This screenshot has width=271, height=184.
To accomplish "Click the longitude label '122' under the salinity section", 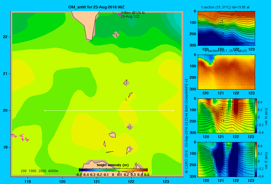I will pyautogui.click(x=236, y=93).
